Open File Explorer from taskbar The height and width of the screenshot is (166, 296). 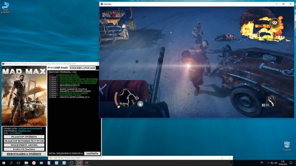pyautogui.click(x=26, y=163)
